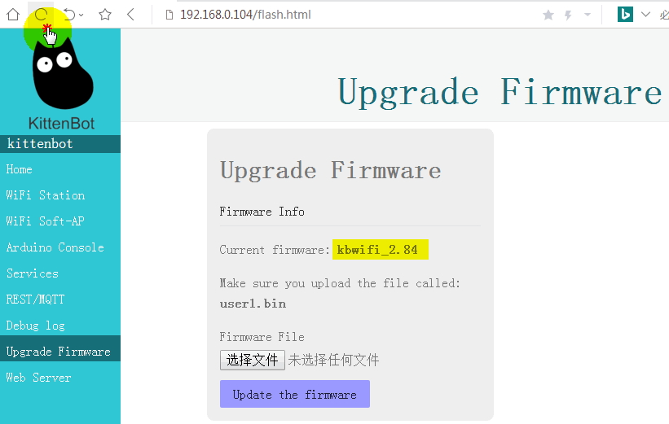Expand the chevron beside the Bing icon
The image size is (669, 424).
(x=645, y=15)
